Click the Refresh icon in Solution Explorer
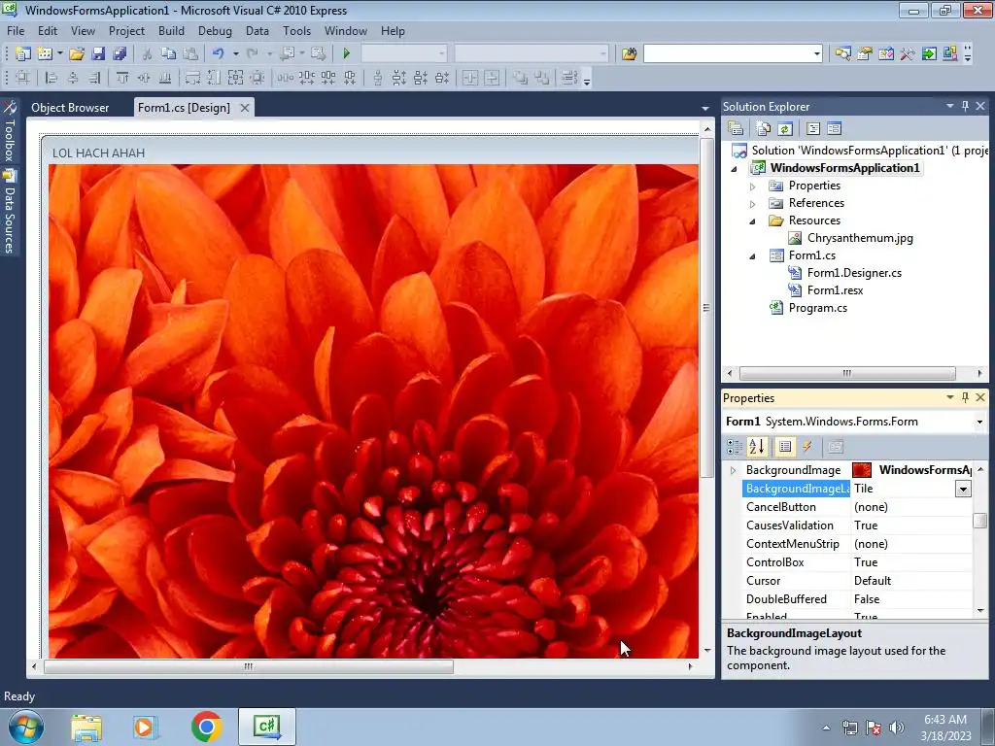Image resolution: width=995 pixels, height=746 pixels. 785,129
